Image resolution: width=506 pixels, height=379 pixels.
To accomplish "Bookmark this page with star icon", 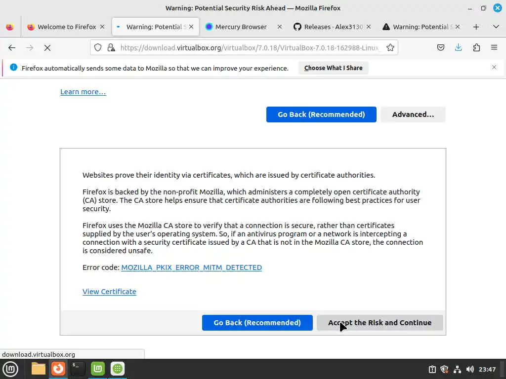I will click(390, 48).
